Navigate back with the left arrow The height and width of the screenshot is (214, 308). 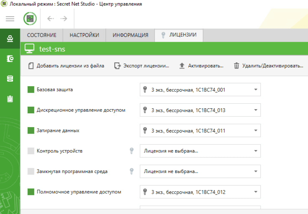[x=50, y=19]
